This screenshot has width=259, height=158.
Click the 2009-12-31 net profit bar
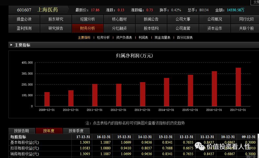point(47,99)
